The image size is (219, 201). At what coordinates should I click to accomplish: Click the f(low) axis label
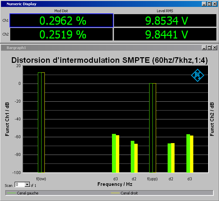click(41, 179)
